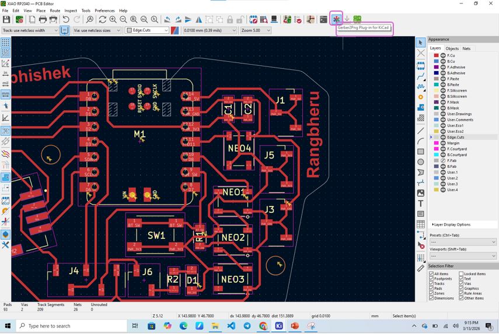
Task: Zoom out of the board
Action: [123, 20]
